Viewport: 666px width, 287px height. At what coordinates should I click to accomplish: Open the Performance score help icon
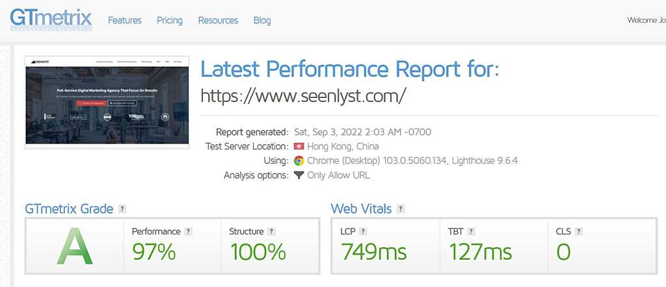tap(189, 231)
